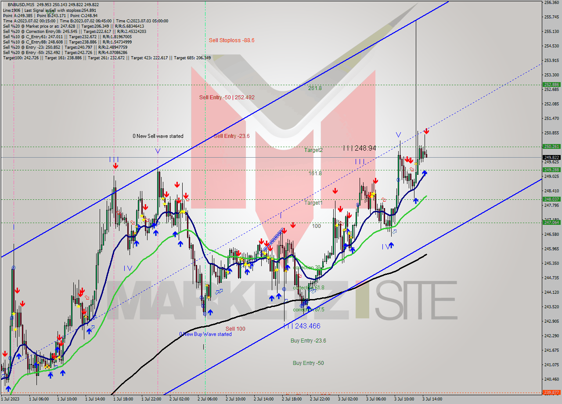This screenshot has height=404, width=562.
Task: Click the 244.120 value on price axis
Action: [x=551, y=292]
